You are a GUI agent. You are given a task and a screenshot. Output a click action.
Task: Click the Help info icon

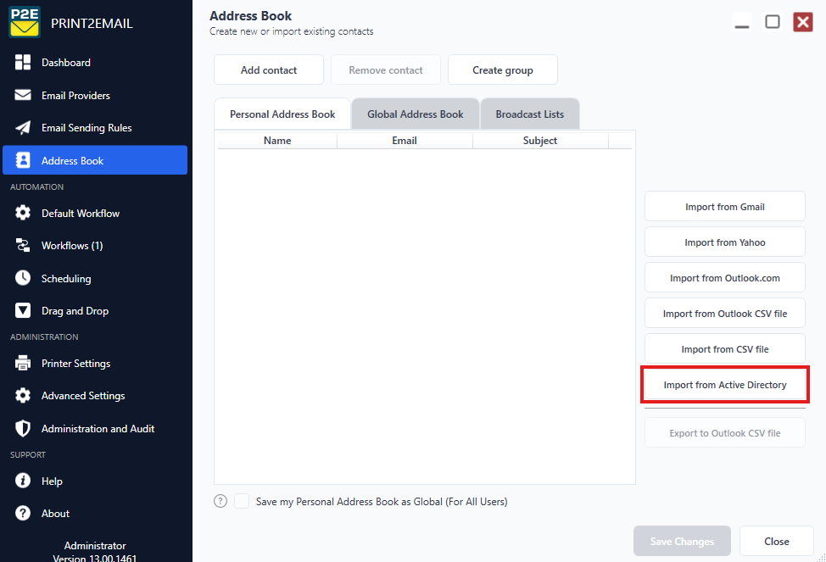pos(23,481)
